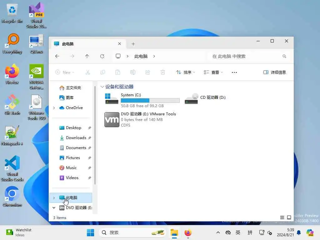Add a new Explorer tab
The image size is (320, 240).
click(133, 44)
